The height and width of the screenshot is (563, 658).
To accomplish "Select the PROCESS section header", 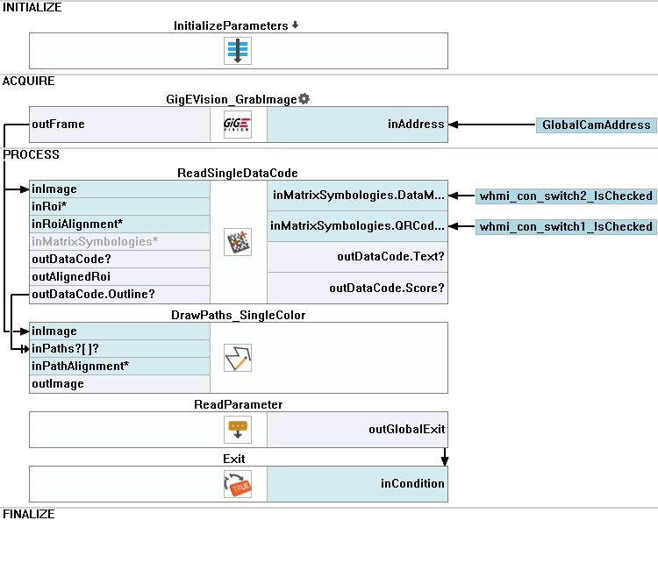I will click(32, 155).
